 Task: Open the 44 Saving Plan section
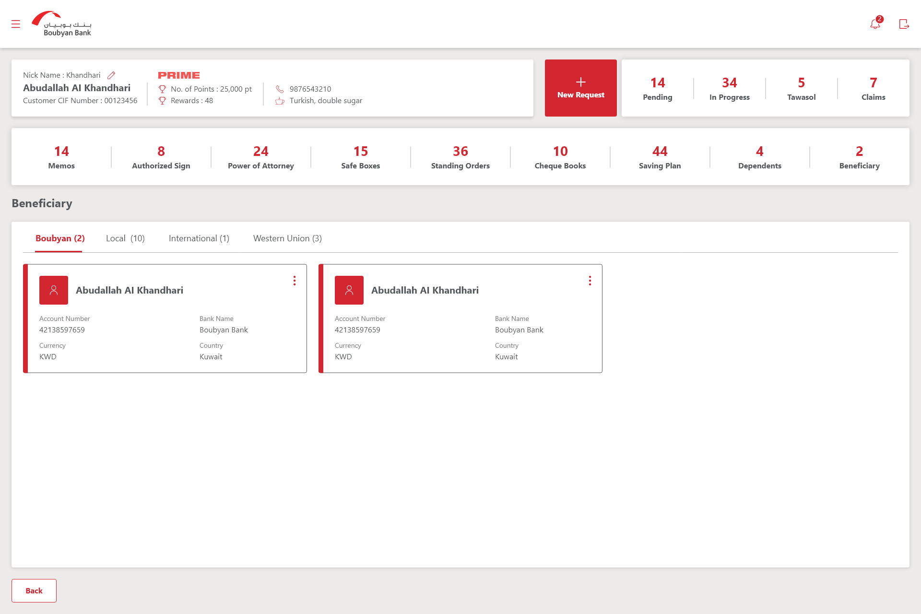click(660, 157)
